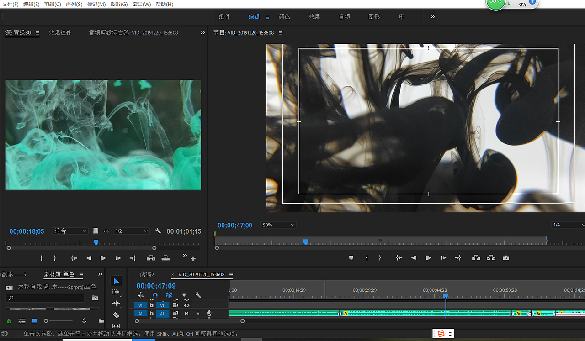Expand hidden Source panel tabs chevron
585x341 pixels.
(x=203, y=32)
